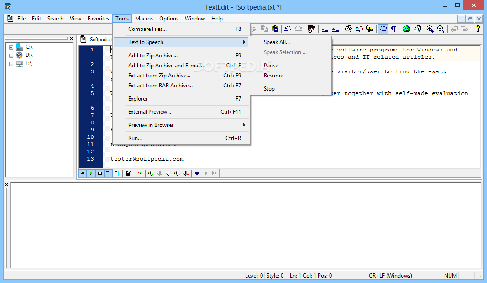Select Extract from Zip Archive... entry

(x=181, y=75)
